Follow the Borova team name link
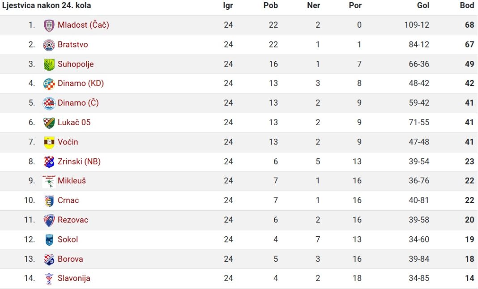The image size is (478, 289). pyautogui.click(x=70, y=259)
